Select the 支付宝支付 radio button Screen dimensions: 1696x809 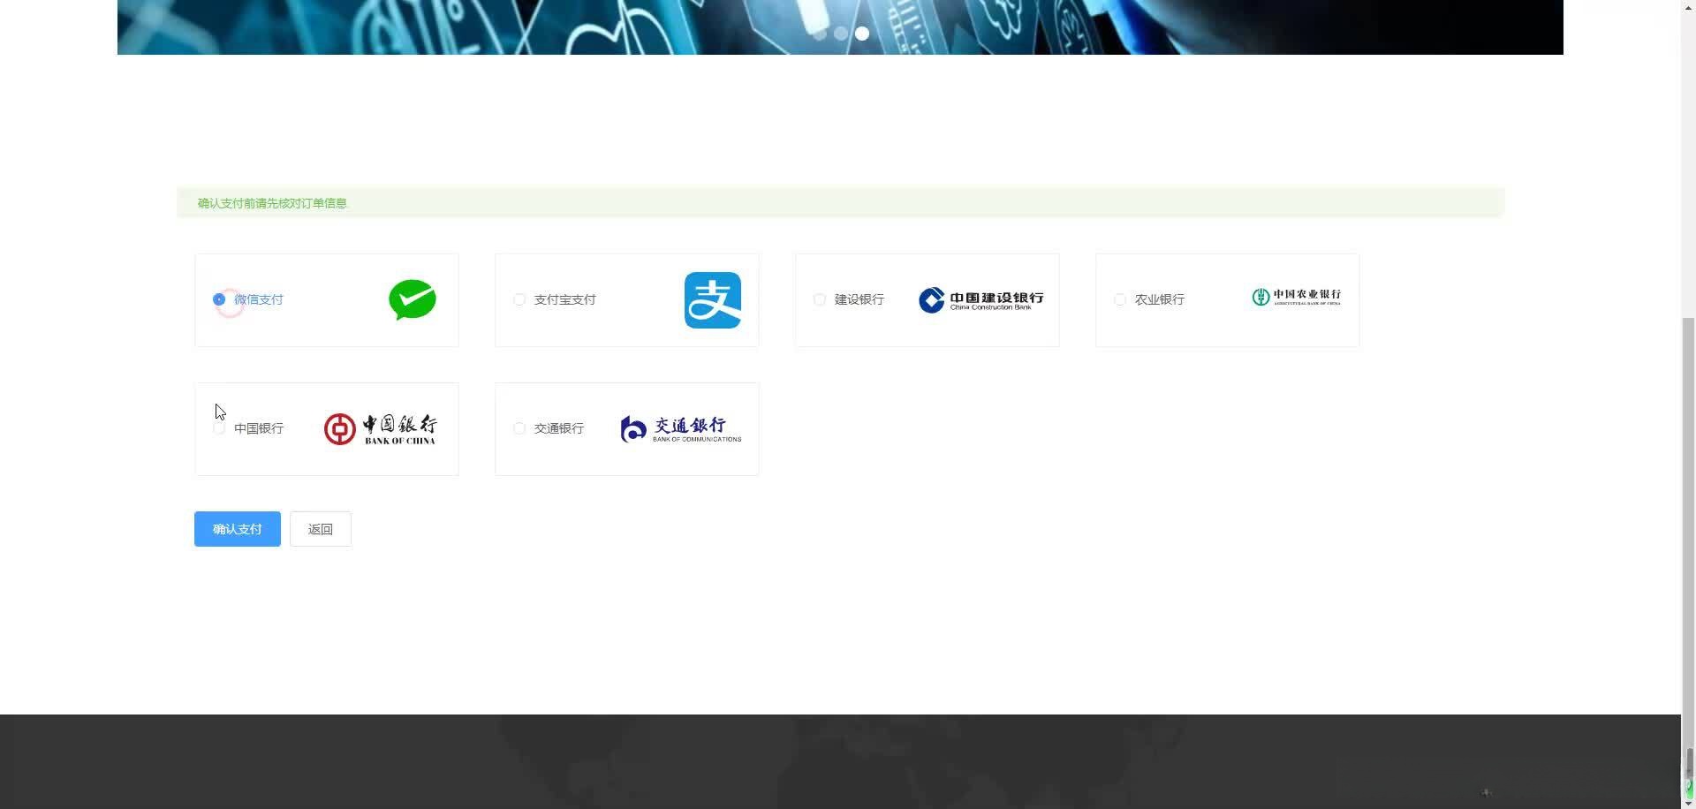(519, 299)
